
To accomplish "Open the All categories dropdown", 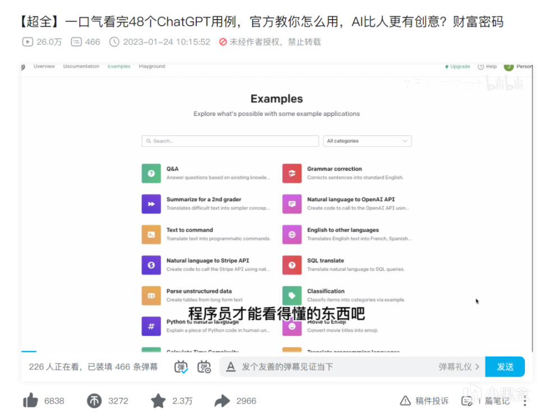I will (367, 141).
